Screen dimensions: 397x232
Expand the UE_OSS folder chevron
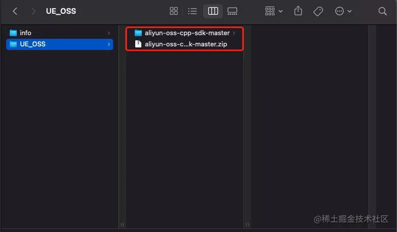pos(109,44)
